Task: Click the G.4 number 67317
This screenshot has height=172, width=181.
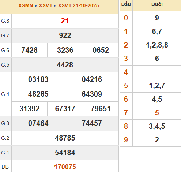Action: 65,109
